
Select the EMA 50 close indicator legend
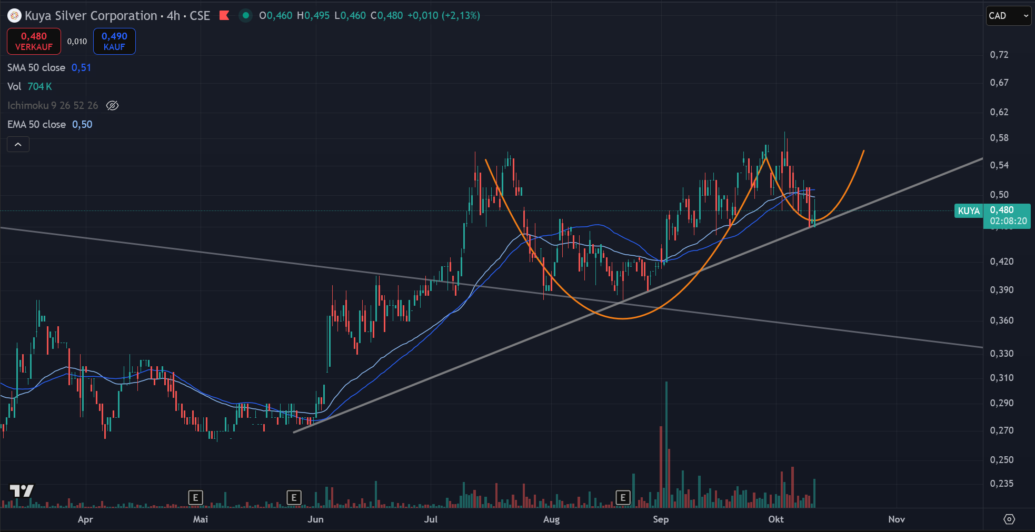36,124
